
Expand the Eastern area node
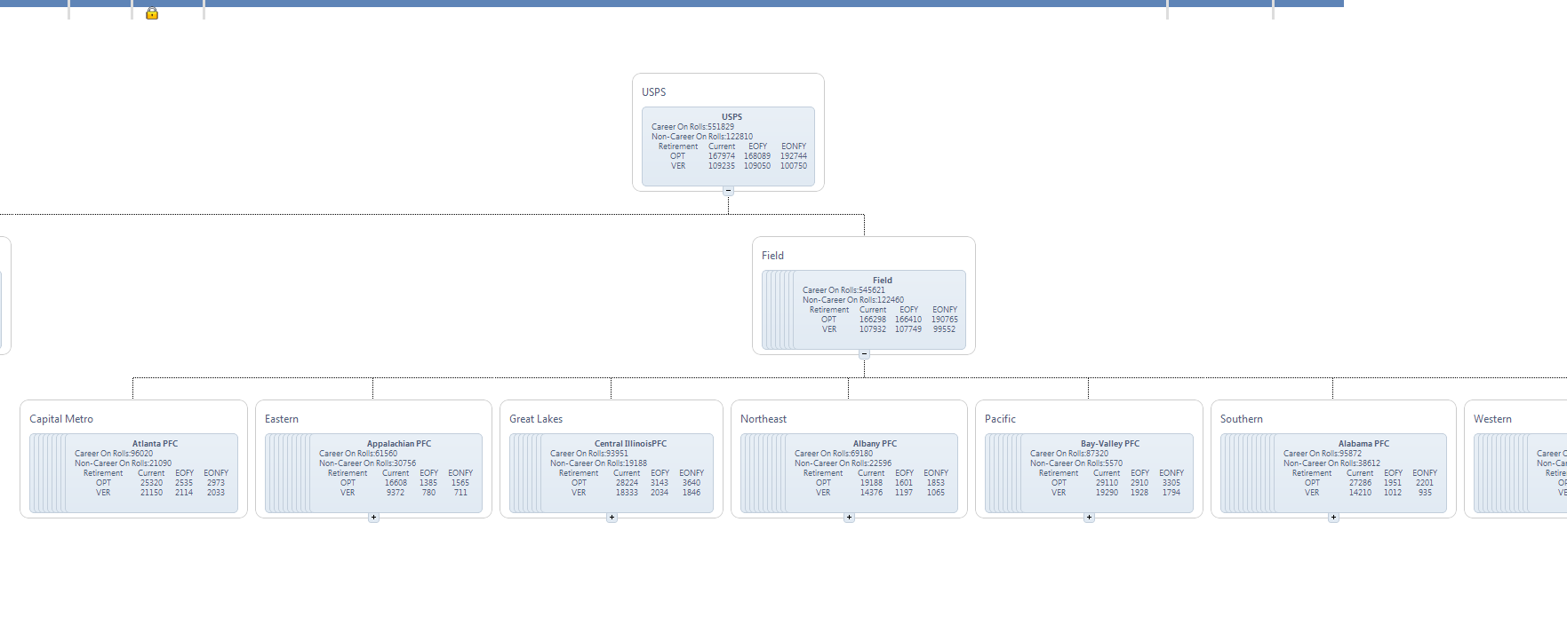click(373, 517)
